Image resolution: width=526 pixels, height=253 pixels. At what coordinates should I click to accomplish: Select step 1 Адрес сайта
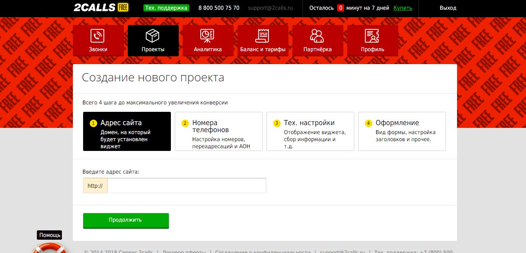click(127, 131)
